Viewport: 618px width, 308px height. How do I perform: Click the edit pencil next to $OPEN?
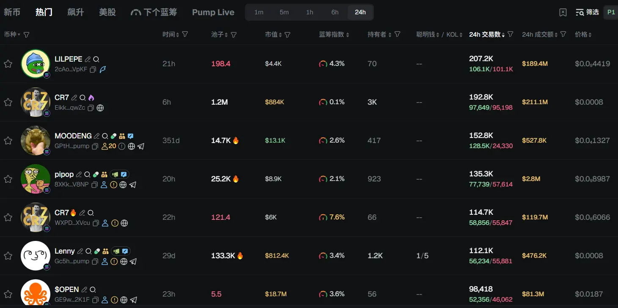(85, 290)
